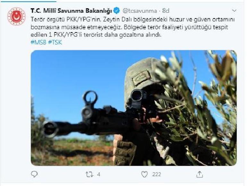Image resolution: width=247 pixels, height=186 pixels.
Task: Open the tweet via 8d timestamp
Action: pos(166,11)
